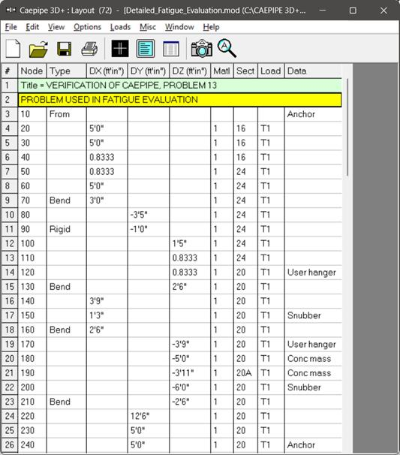Select the Layout window icon in the toolbar
Screen dimensions: 400x455
pos(146,49)
